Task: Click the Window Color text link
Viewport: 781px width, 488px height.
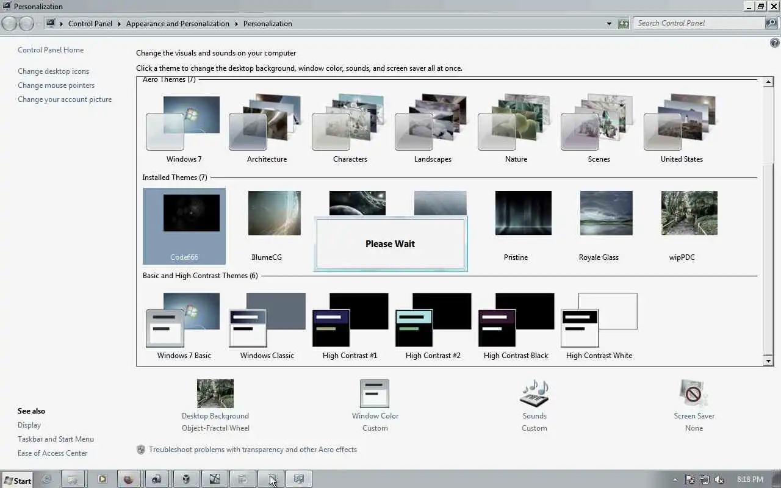Action: 375,416
